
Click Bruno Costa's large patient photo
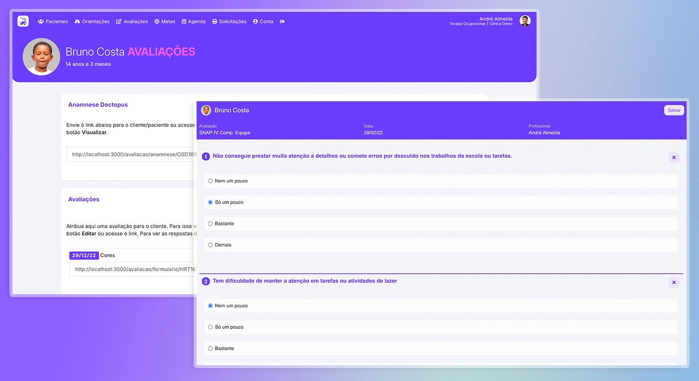coord(42,57)
